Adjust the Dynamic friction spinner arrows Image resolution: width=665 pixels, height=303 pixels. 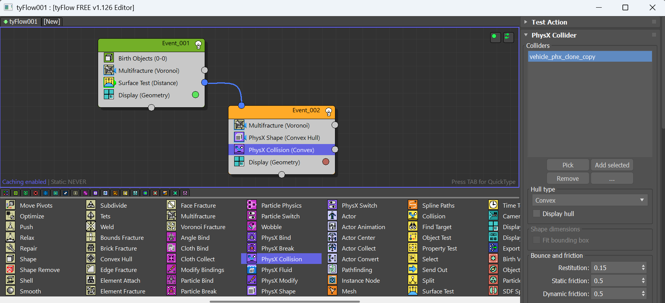(x=643, y=294)
